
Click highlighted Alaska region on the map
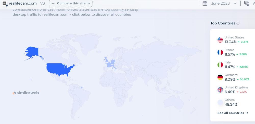click(x=31, y=52)
